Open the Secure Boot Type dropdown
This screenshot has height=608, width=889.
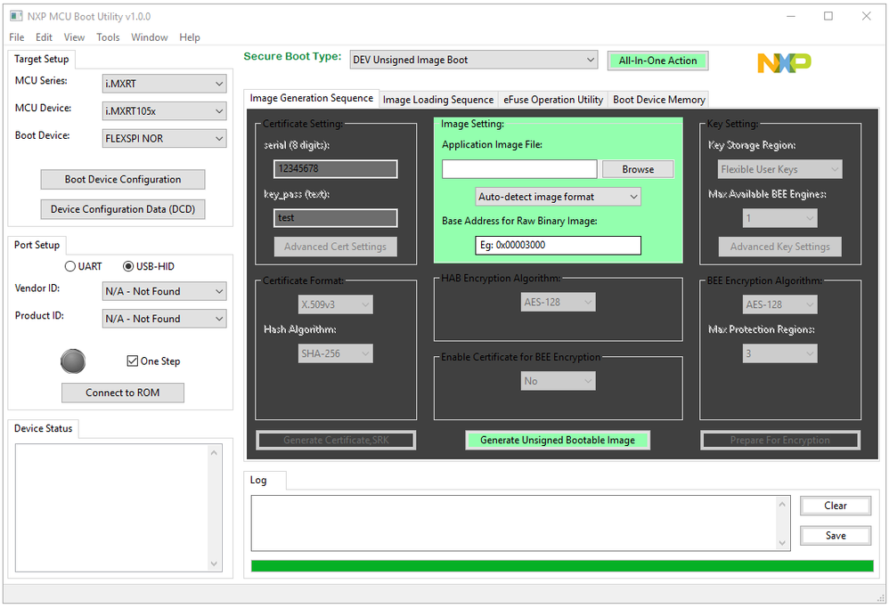[473, 60]
